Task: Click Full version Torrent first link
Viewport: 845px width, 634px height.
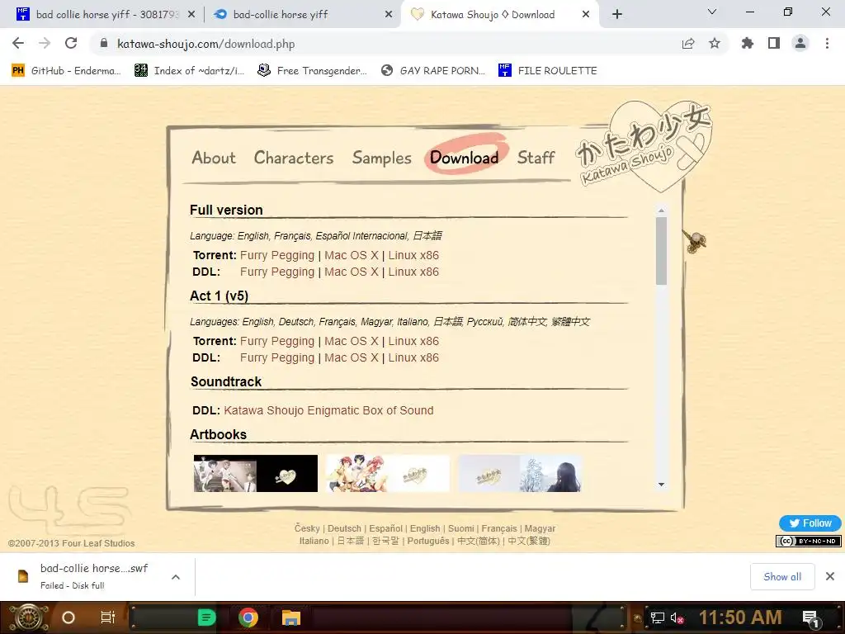Action: point(277,256)
